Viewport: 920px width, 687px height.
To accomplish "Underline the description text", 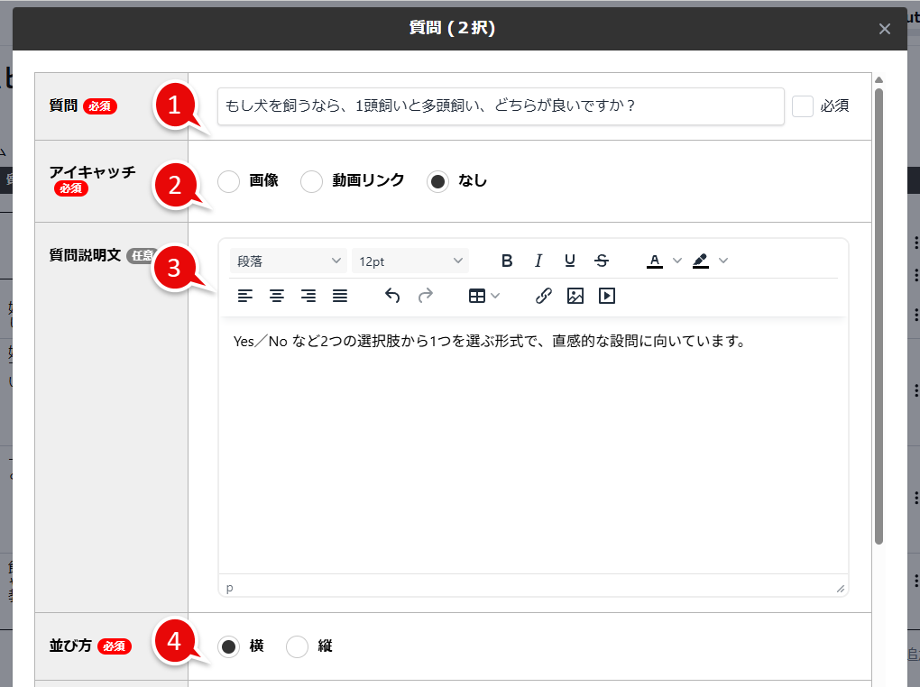I will [x=570, y=261].
